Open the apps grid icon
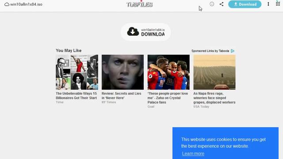This screenshot has height=159, width=283. tap(278, 4)
